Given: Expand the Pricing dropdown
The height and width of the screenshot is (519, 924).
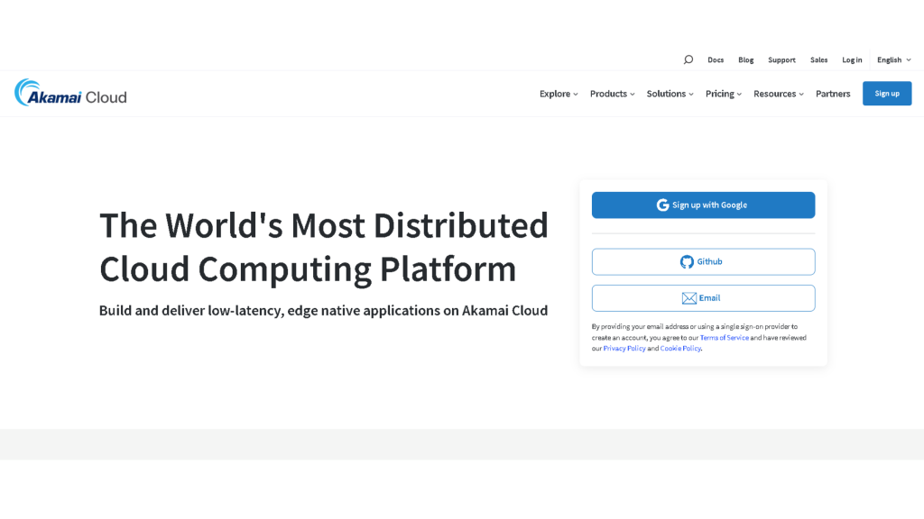Looking at the screenshot, I should [x=719, y=93].
